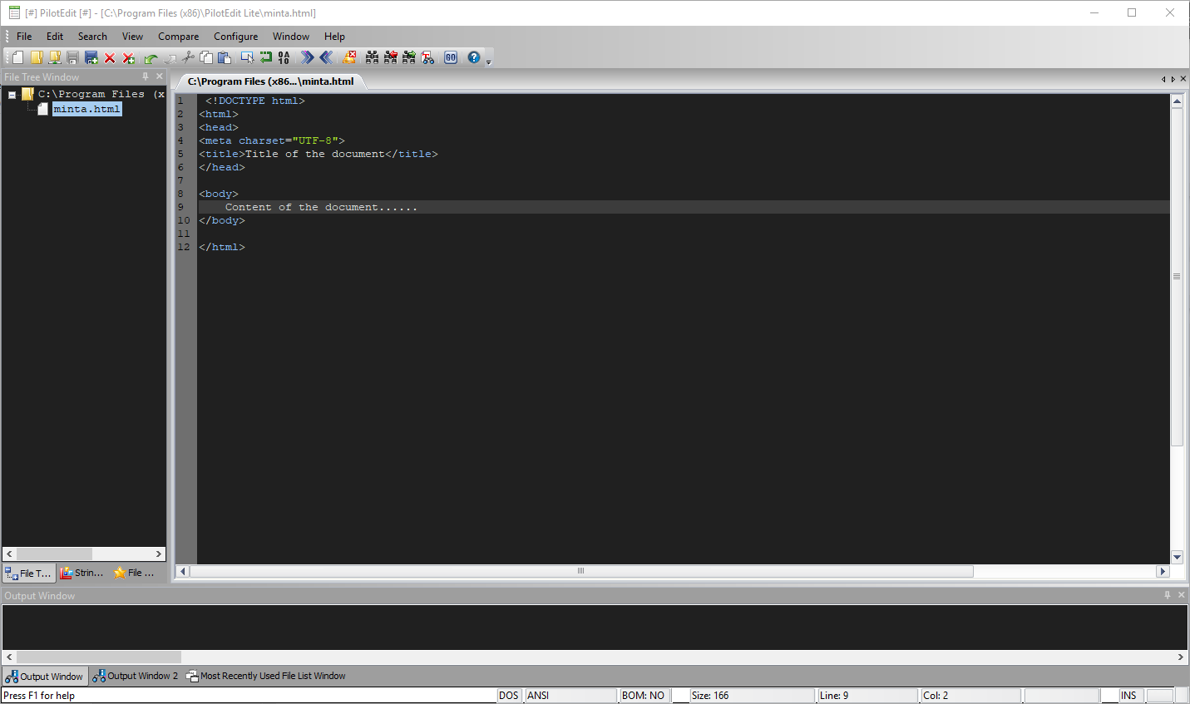Click the blue GO icon in toolbar
Viewport: 1190px width, 704px height.
coord(451,57)
